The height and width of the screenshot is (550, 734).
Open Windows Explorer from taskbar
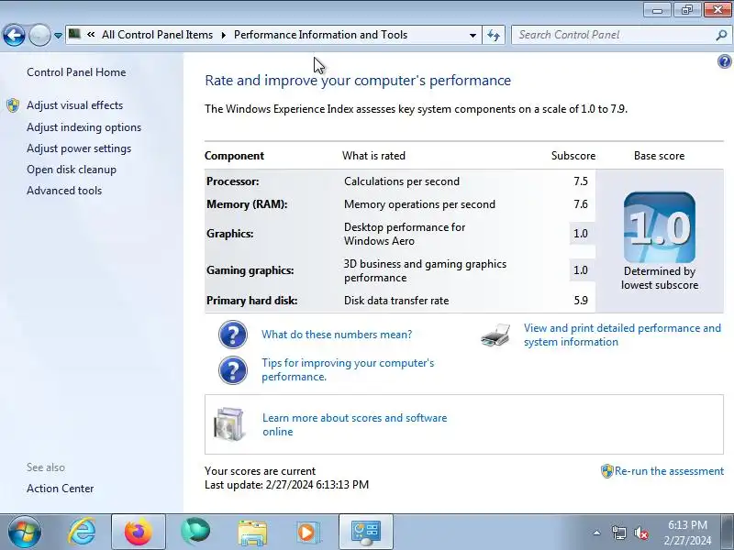pos(252,533)
